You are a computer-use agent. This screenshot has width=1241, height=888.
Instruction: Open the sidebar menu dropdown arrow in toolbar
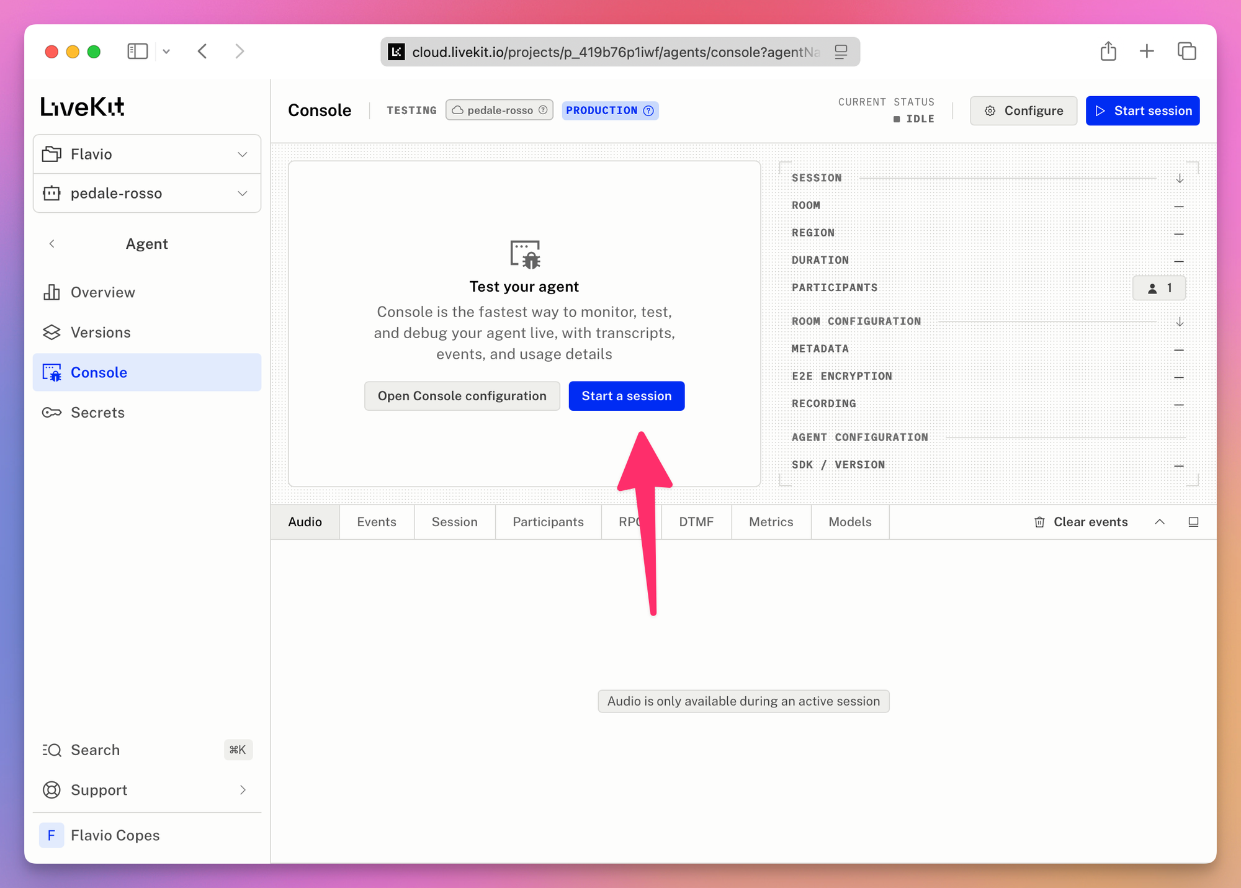(166, 52)
